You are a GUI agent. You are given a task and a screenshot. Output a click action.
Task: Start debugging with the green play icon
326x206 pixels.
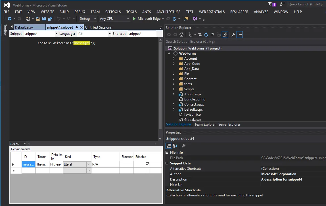click(134, 19)
